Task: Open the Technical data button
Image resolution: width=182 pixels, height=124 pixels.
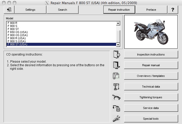Action: 151,87
